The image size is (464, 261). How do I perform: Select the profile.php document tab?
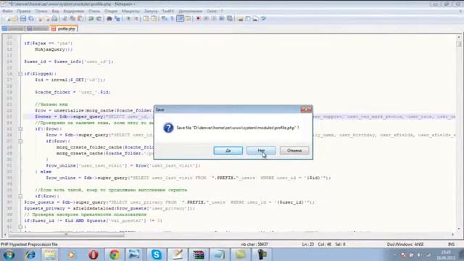click(x=64, y=29)
